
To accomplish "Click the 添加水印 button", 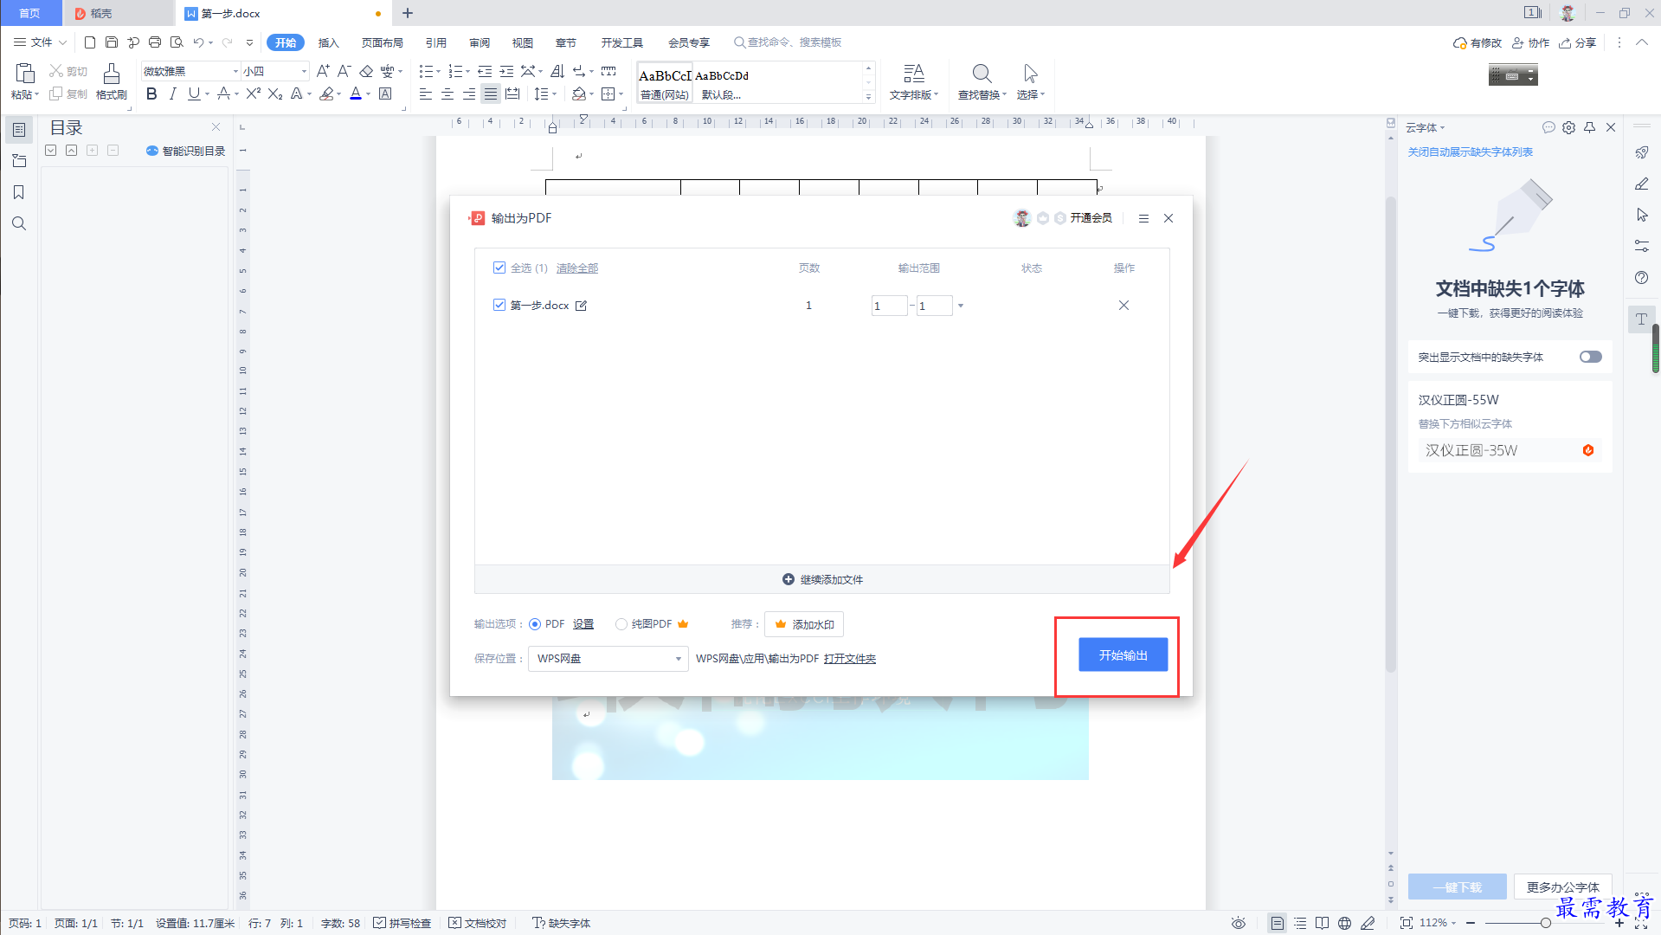I will pos(804,624).
